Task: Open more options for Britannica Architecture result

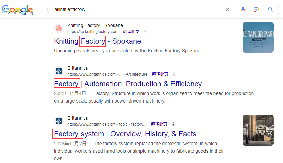Action: [x=174, y=74]
